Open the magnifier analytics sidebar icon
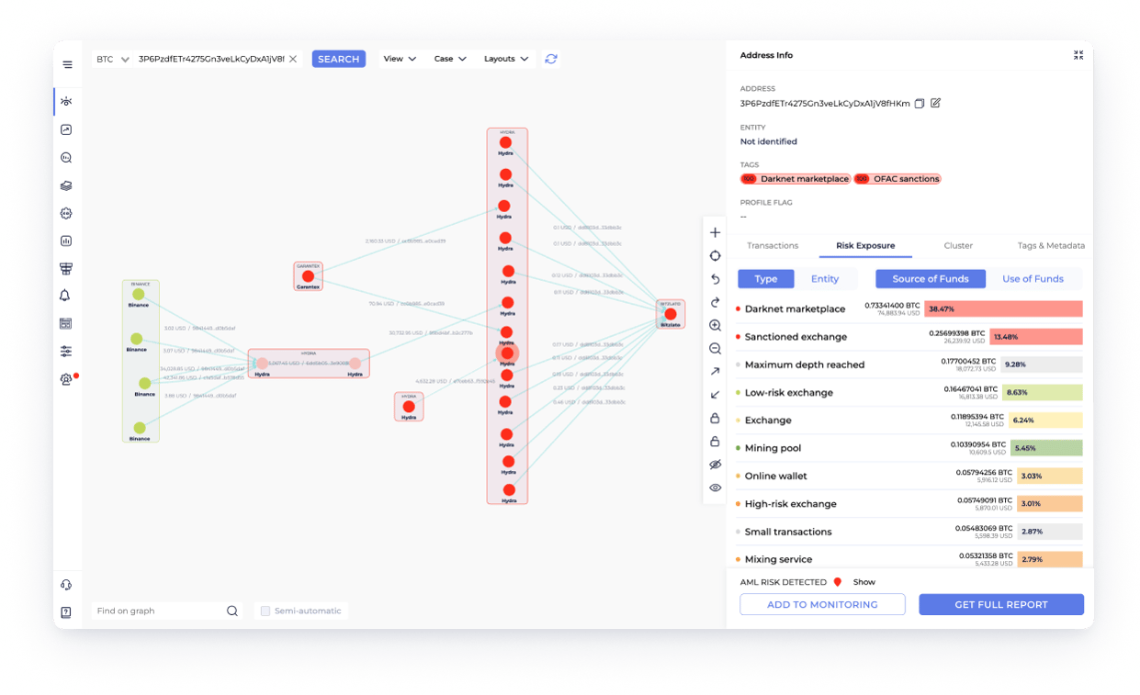This screenshot has width=1140, height=695. pos(66,158)
